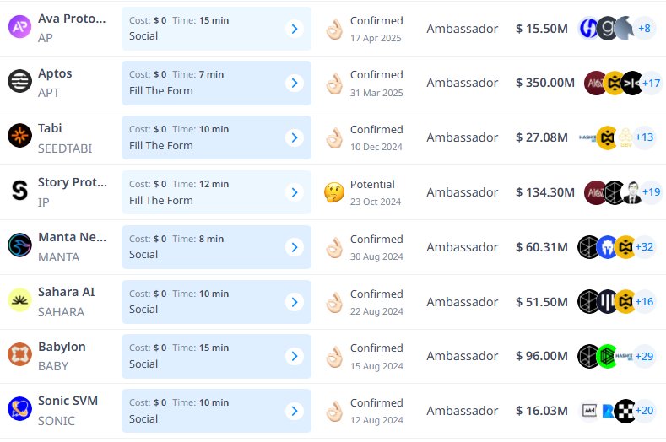
Task: Open the Sahara AI yellow logo
Action: pos(19,299)
